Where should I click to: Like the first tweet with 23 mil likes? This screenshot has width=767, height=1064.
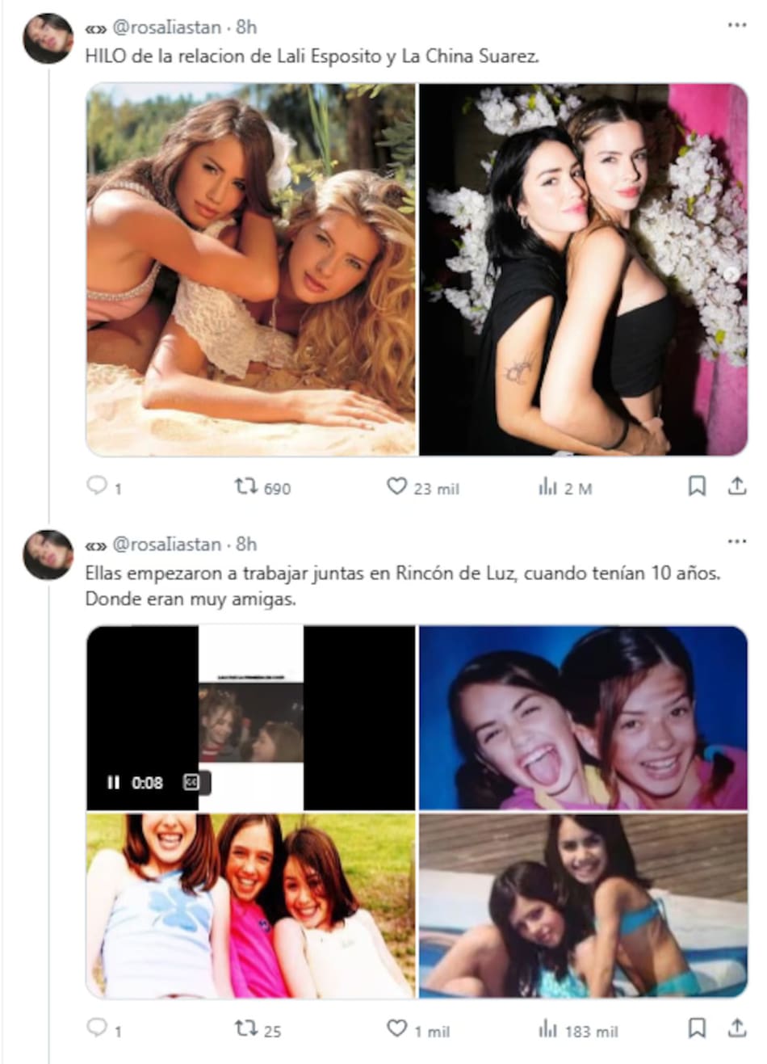click(396, 486)
